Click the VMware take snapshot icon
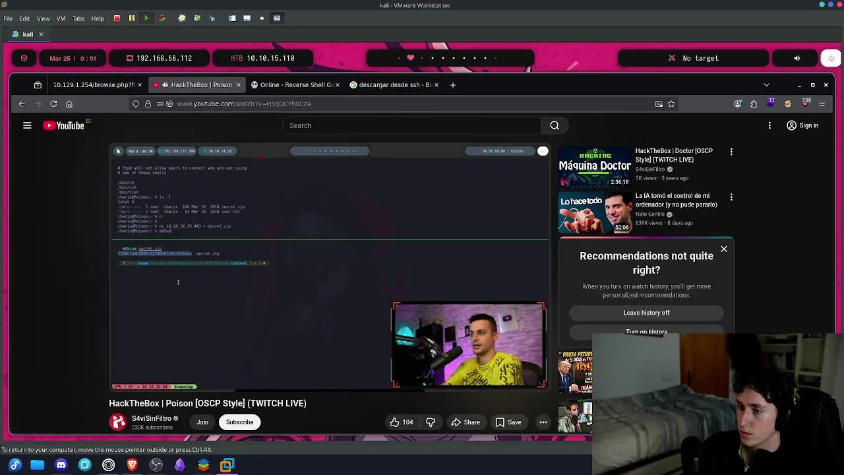This screenshot has height=475, width=844. 182,18
